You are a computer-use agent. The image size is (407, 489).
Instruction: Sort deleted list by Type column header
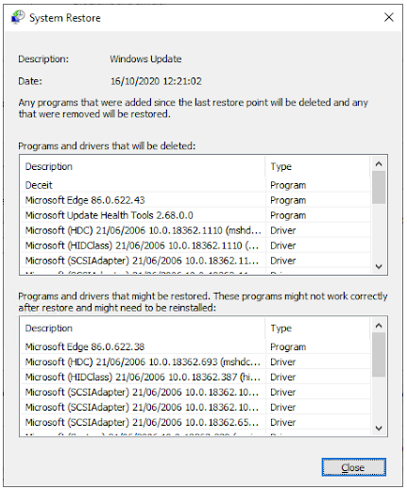click(x=317, y=166)
